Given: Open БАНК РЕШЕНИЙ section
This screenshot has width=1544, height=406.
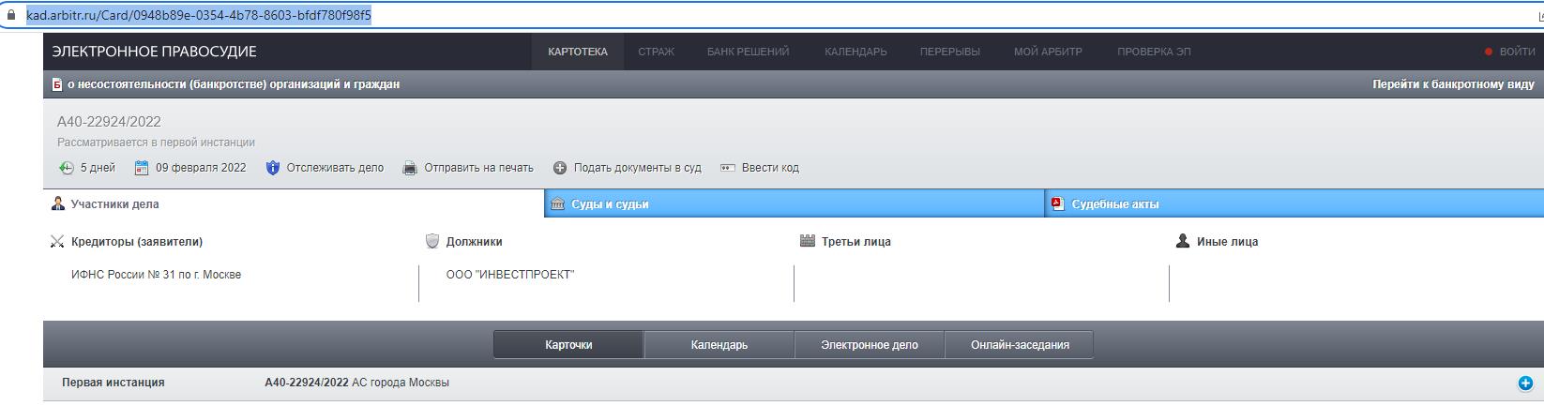Looking at the screenshot, I should (x=748, y=52).
